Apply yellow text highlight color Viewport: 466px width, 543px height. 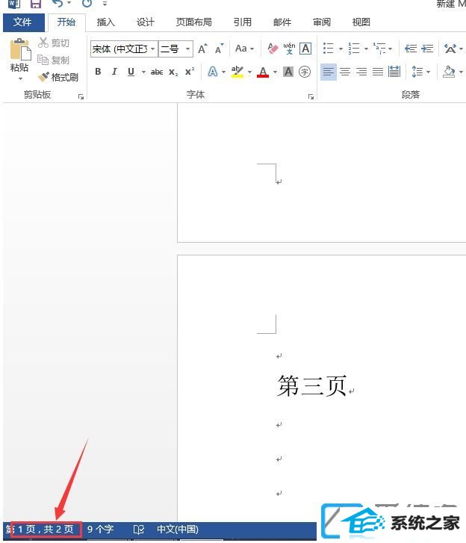237,72
